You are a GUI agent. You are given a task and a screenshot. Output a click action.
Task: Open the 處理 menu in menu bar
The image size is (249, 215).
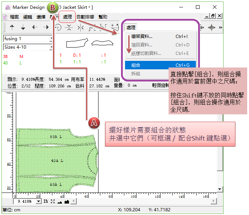[68, 17]
